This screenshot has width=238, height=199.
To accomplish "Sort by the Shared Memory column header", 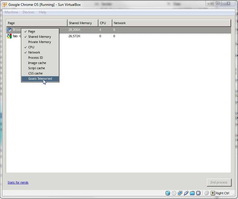I will [x=83, y=23].
